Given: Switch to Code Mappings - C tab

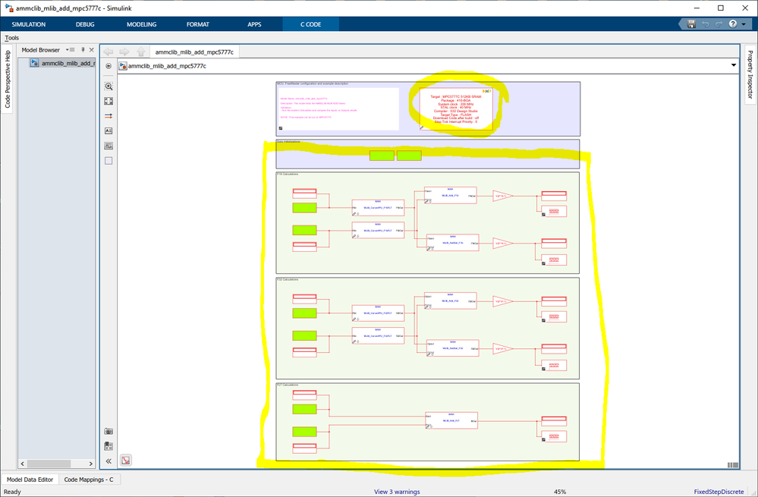Looking at the screenshot, I should (x=89, y=480).
